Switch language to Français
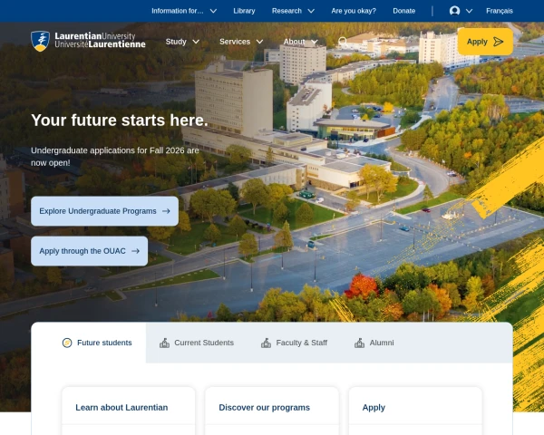Image resolution: width=544 pixels, height=435 pixels. pos(500,11)
